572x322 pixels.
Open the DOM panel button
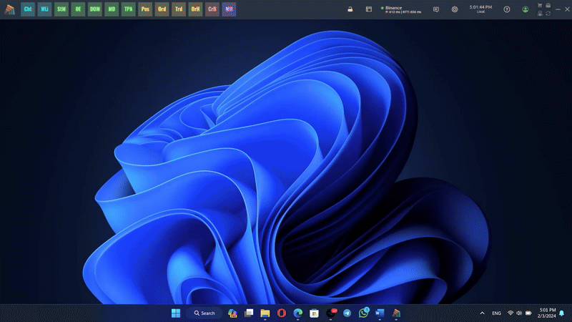tap(95, 9)
